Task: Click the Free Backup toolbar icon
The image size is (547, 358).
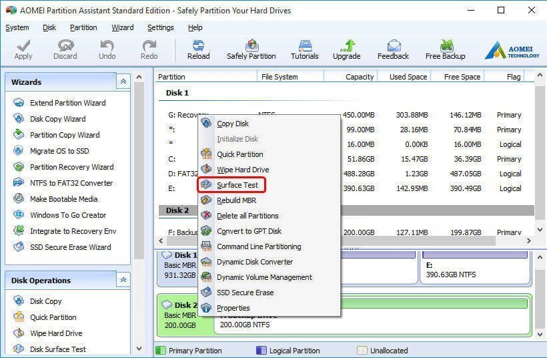Action: 446,45
